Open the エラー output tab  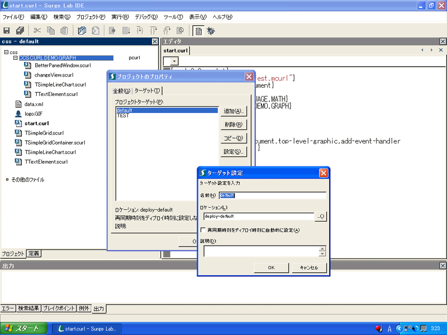8,308
